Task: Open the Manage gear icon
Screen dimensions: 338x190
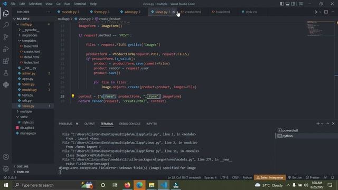Action: (6, 168)
